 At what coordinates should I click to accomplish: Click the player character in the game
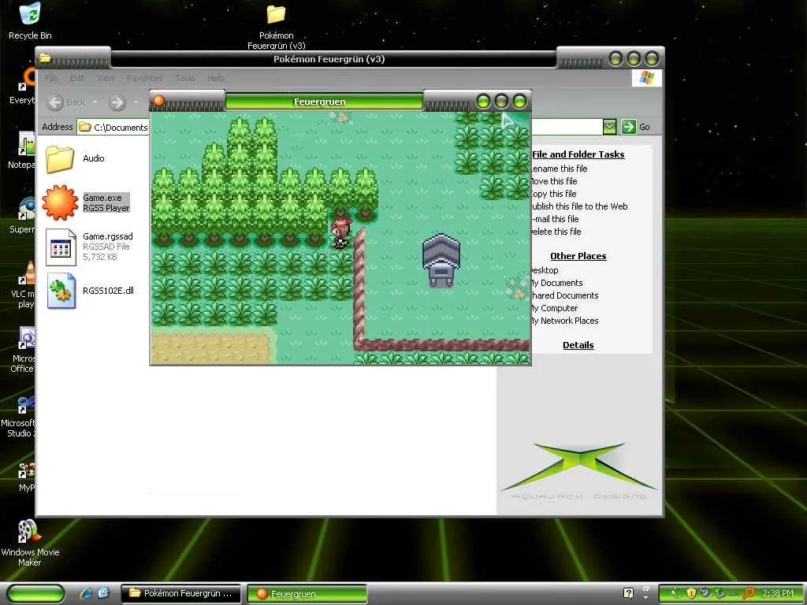(340, 233)
